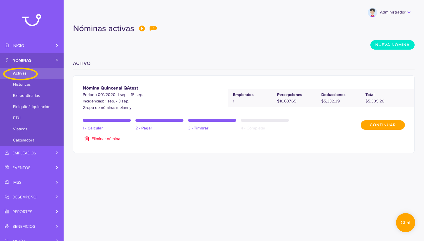The width and height of the screenshot is (424, 241).
Task: Click the IMSS ambulance icon
Action: click(x=7, y=182)
